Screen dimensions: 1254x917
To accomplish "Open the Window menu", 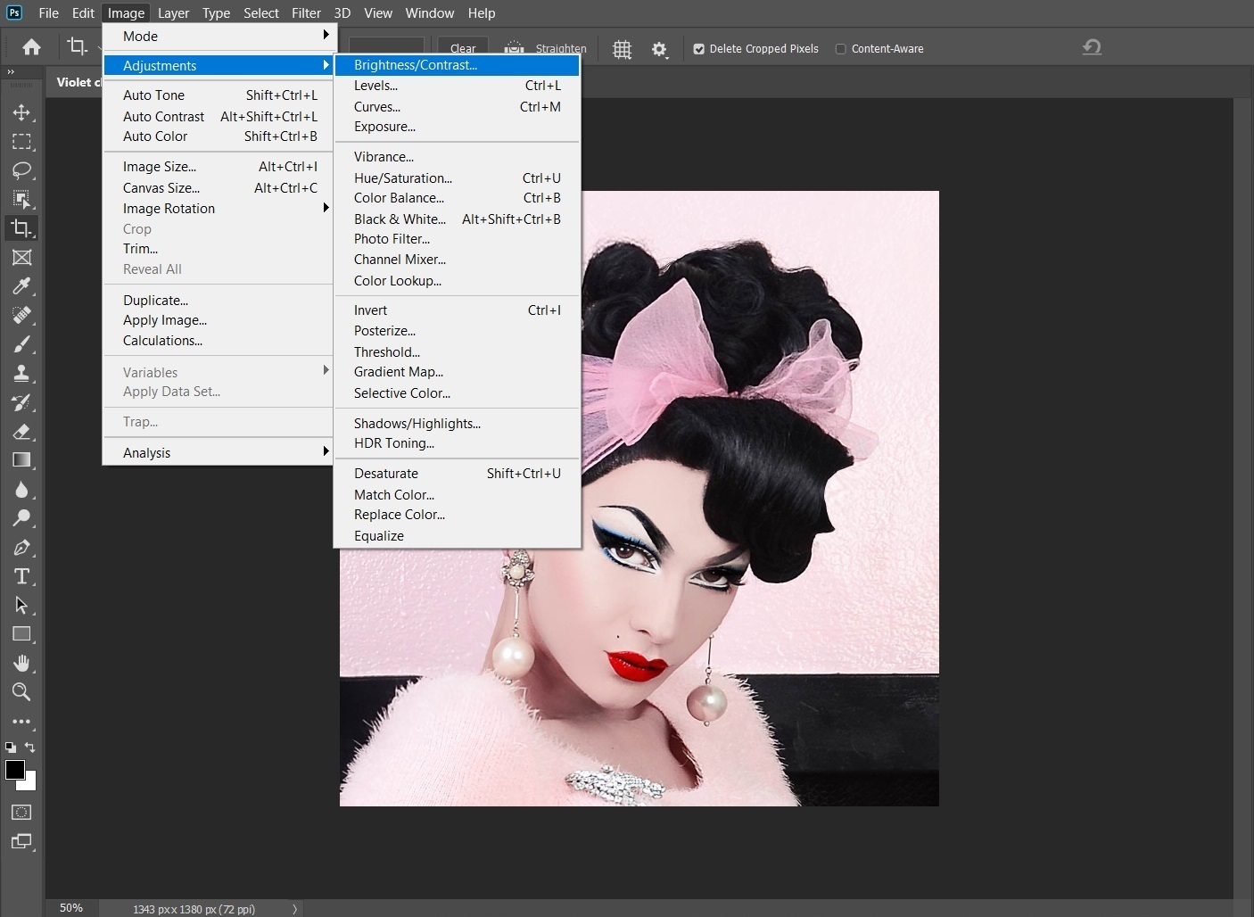I will 430,12.
